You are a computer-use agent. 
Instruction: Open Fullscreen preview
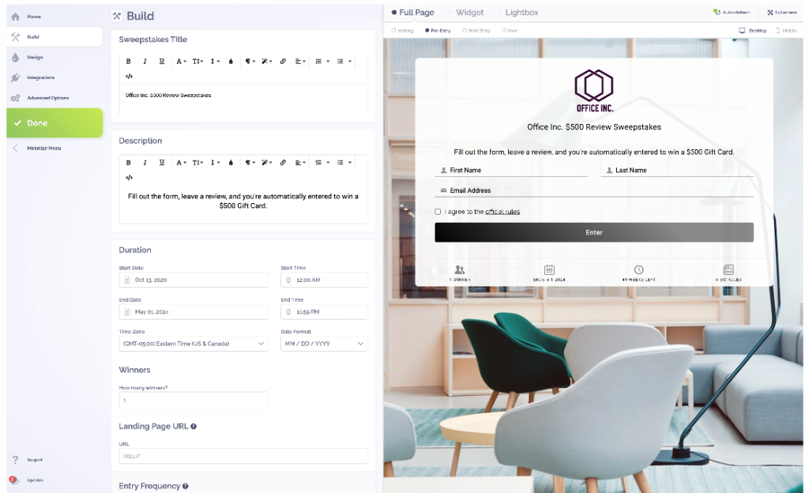781,12
